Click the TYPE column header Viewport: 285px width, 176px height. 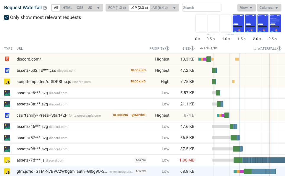click(8, 48)
